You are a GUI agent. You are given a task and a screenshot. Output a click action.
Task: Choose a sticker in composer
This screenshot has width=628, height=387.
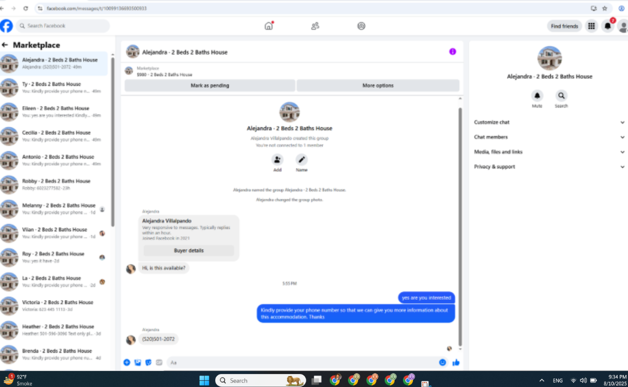[x=149, y=362]
